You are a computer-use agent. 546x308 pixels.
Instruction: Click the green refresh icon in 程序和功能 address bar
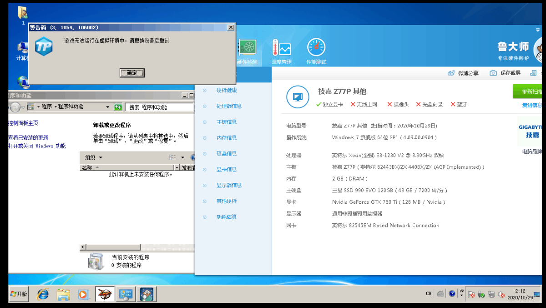(x=118, y=107)
